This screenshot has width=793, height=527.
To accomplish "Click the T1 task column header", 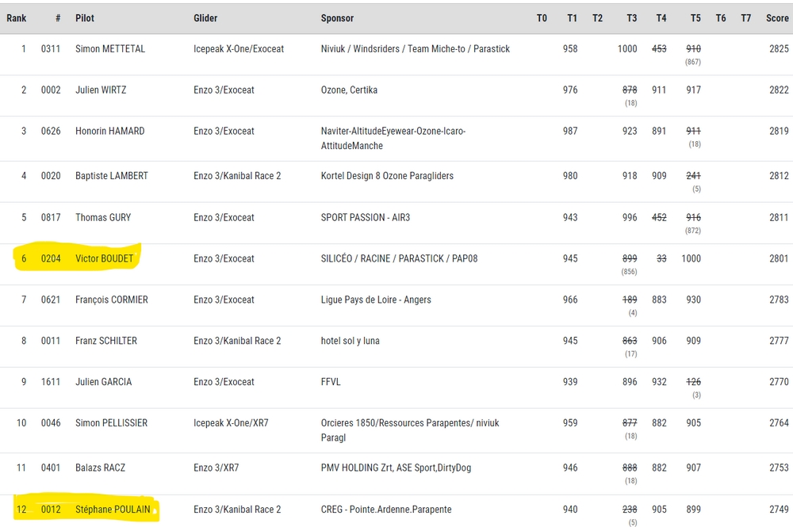I will 572,18.
